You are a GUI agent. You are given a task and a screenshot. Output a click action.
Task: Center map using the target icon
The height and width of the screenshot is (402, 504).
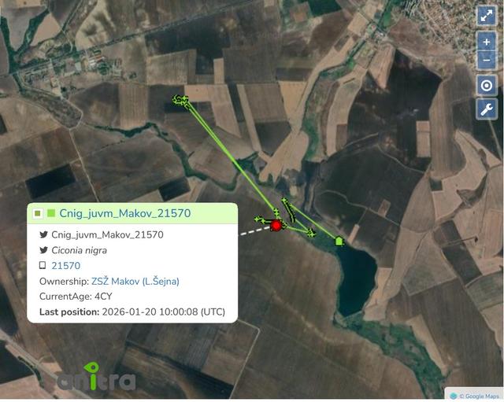click(x=487, y=86)
